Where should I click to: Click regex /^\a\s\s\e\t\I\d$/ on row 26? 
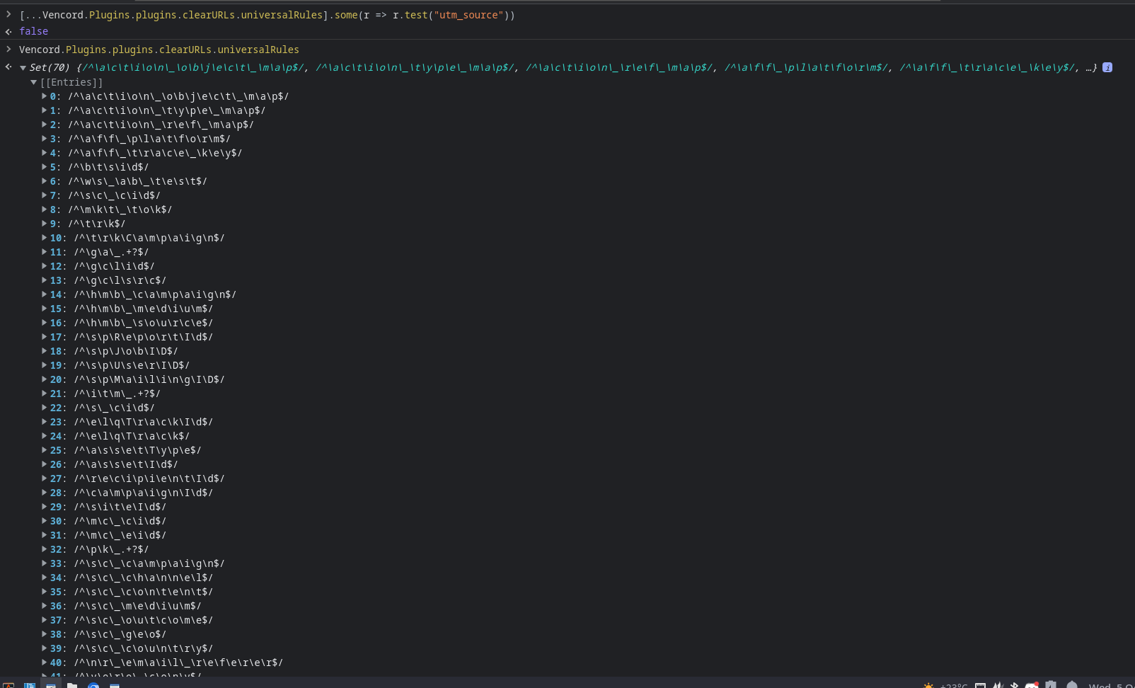click(x=126, y=464)
